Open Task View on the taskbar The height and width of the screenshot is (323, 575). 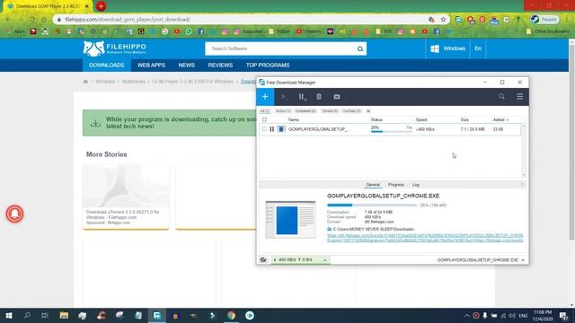click(x=45, y=316)
